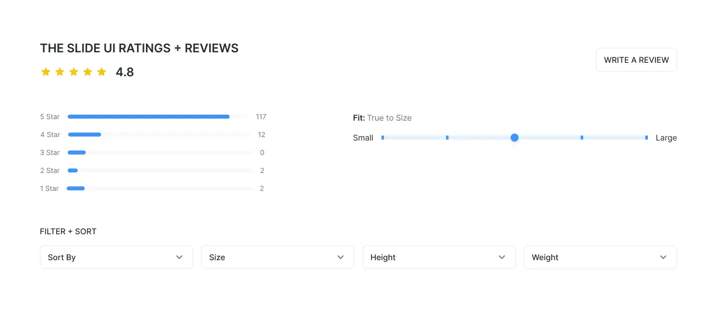
Task: Click the Large label of Fit slider
Action: [x=666, y=138]
